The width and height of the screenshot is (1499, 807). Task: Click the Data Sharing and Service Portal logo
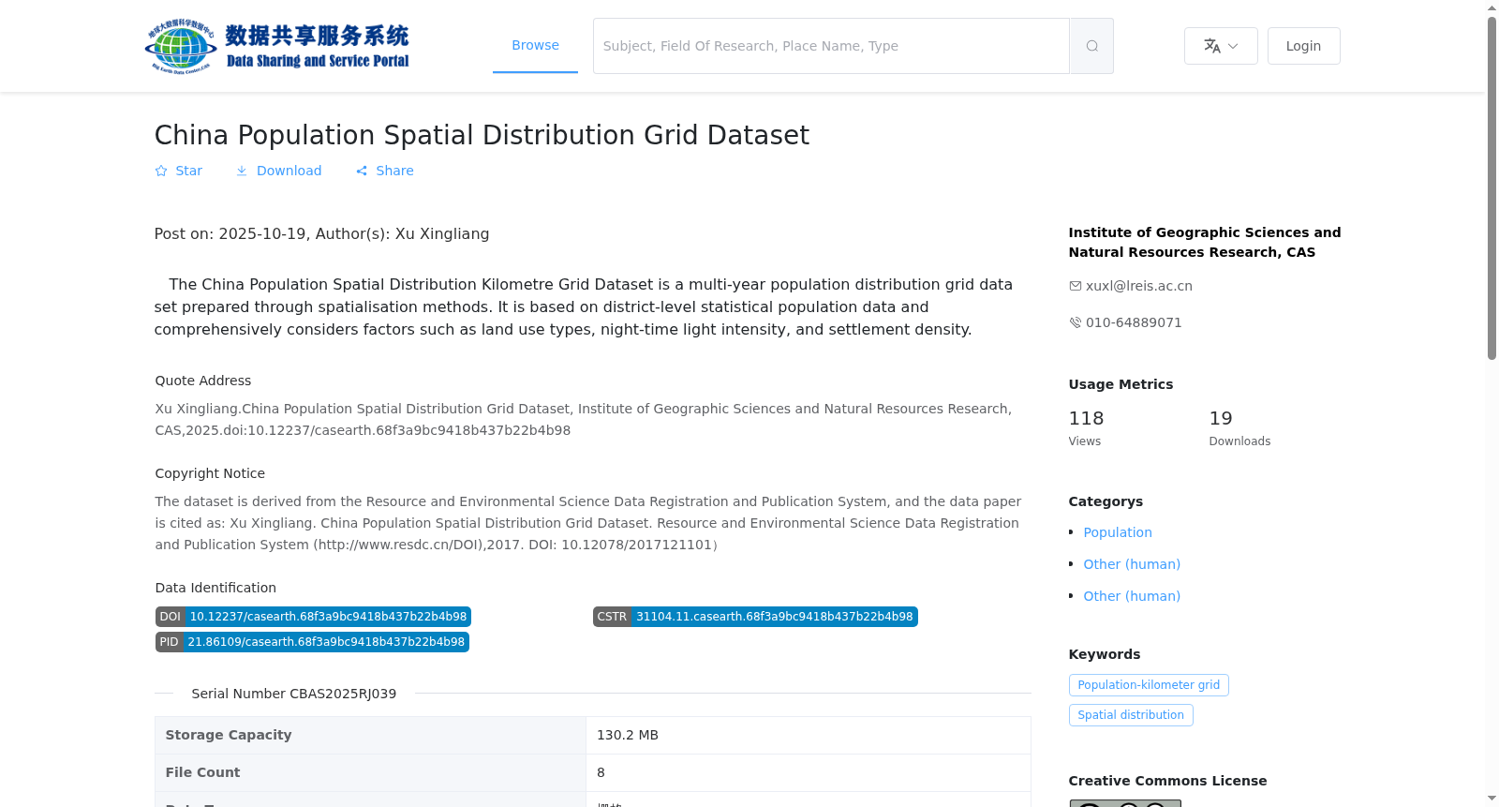click(x=277, y=46)
